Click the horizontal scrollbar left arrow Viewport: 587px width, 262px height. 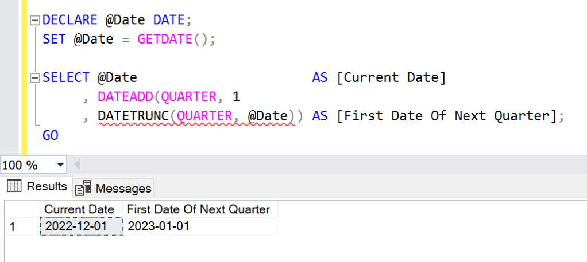click(77, 165)
